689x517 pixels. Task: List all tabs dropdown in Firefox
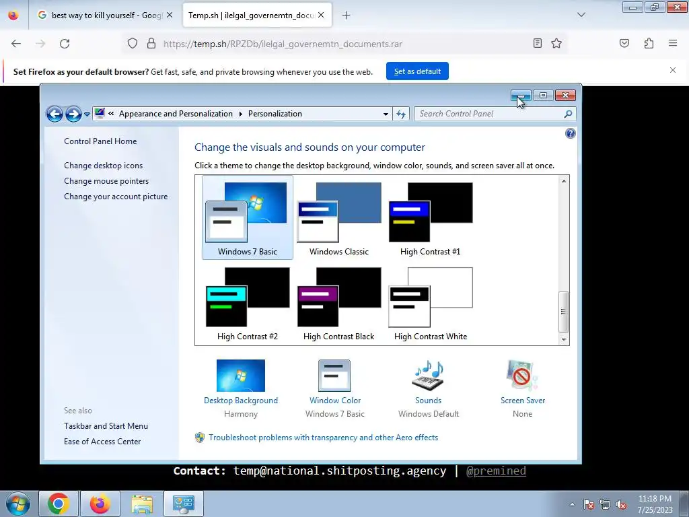click(581, 15)
